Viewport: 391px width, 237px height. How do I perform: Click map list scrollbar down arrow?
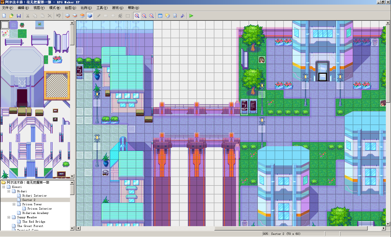tap(72, 228)
